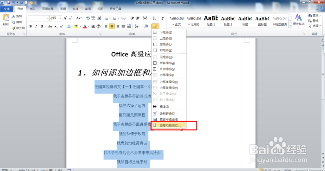Open Word help question mark icon
The image size is (325, 171).
point(322,9)
